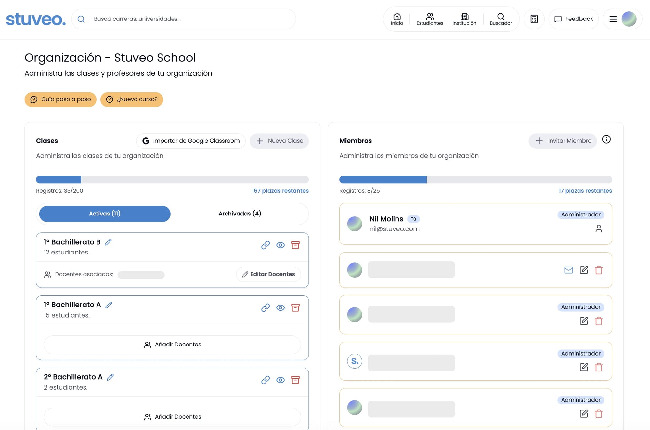The width and height of the screenshot is (650, 430).
Task: Click Importar de Google Classroom
Action: click(x=191, y=141)
